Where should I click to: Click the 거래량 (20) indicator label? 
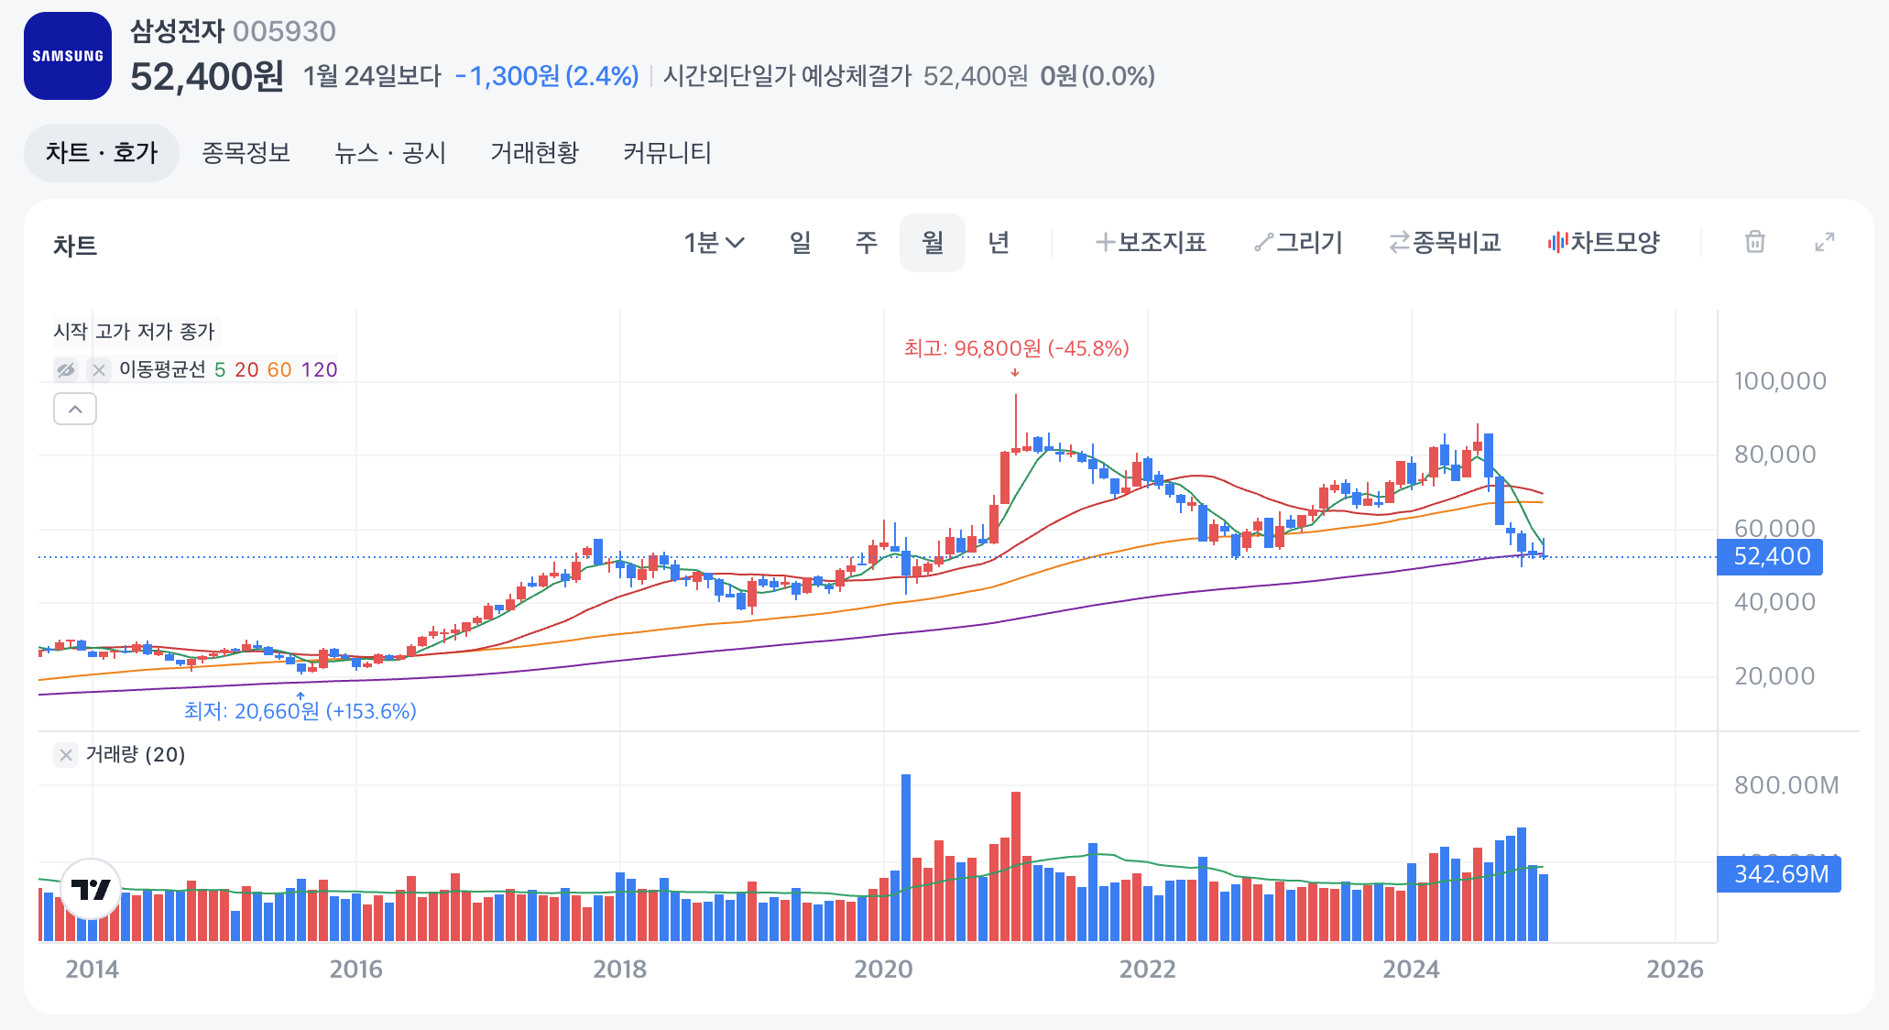[x=136, y=754]
